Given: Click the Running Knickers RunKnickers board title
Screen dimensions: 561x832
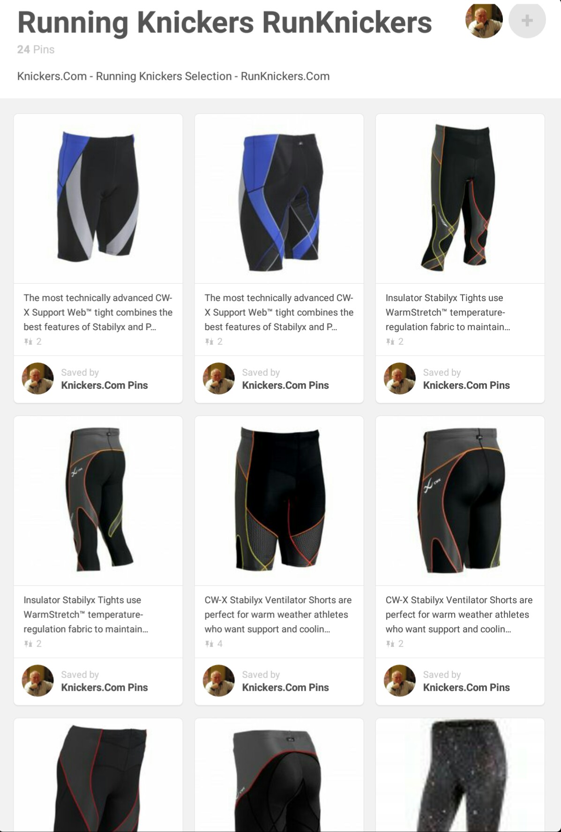Looking at the screenshot, I should click(224, 22).
